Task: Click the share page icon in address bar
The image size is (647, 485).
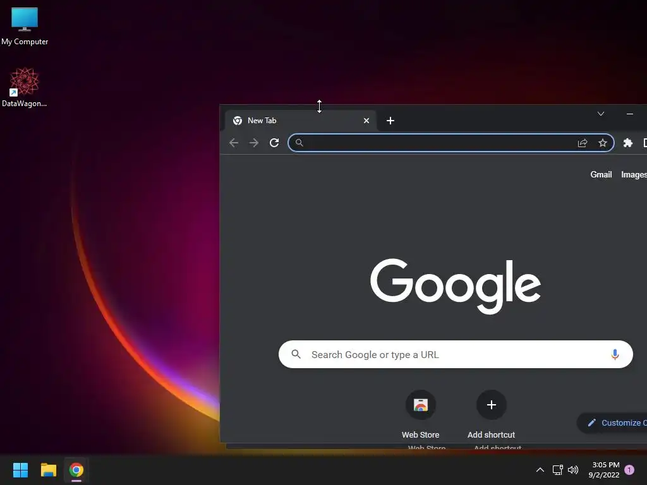Action: point(582,143)
